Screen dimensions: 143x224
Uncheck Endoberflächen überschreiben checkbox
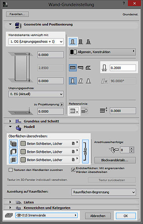tap(73, 170)
